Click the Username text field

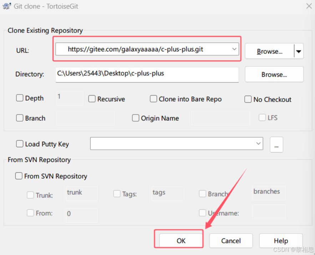(x=269, y=212)
